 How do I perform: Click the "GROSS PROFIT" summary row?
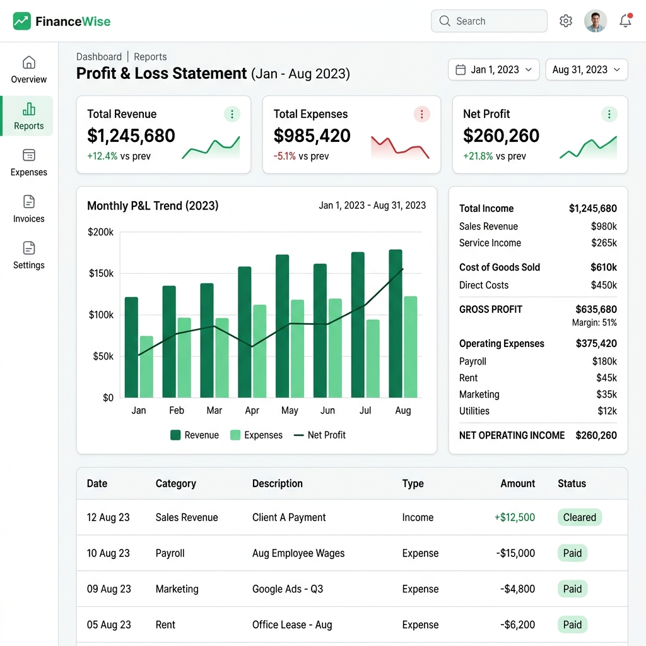[538, 309]
